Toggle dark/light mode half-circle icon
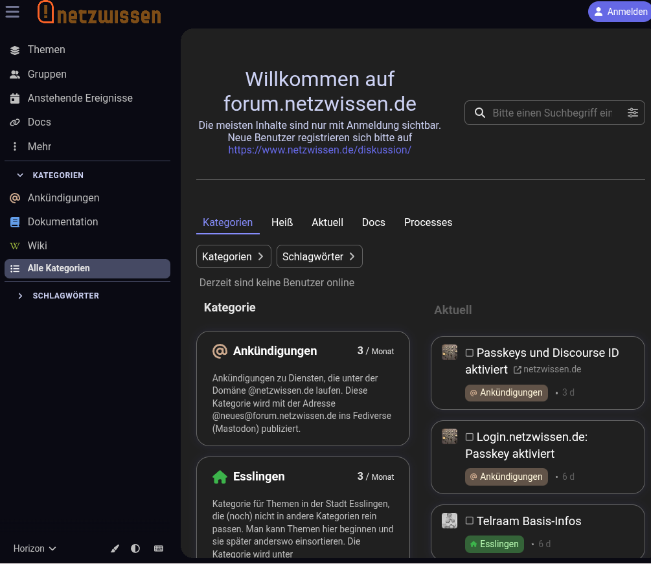Image resolution: width=651 pixels, height=564 pixels. point(135,548)
